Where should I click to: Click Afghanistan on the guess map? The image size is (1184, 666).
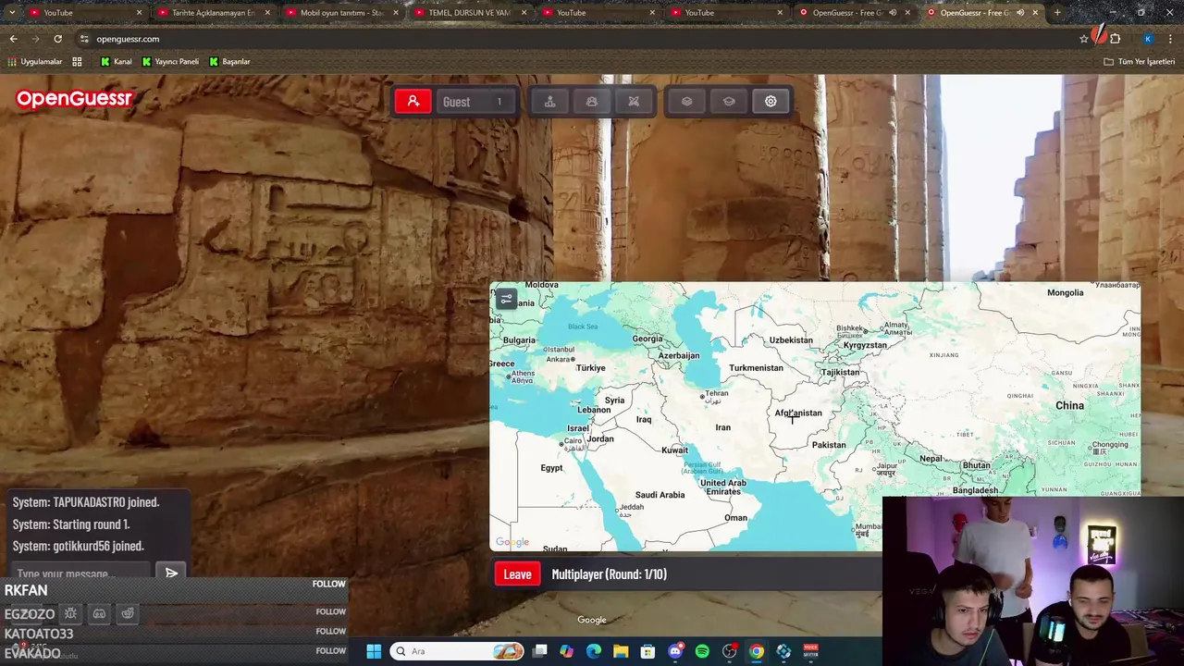click(x=798, y=413)
